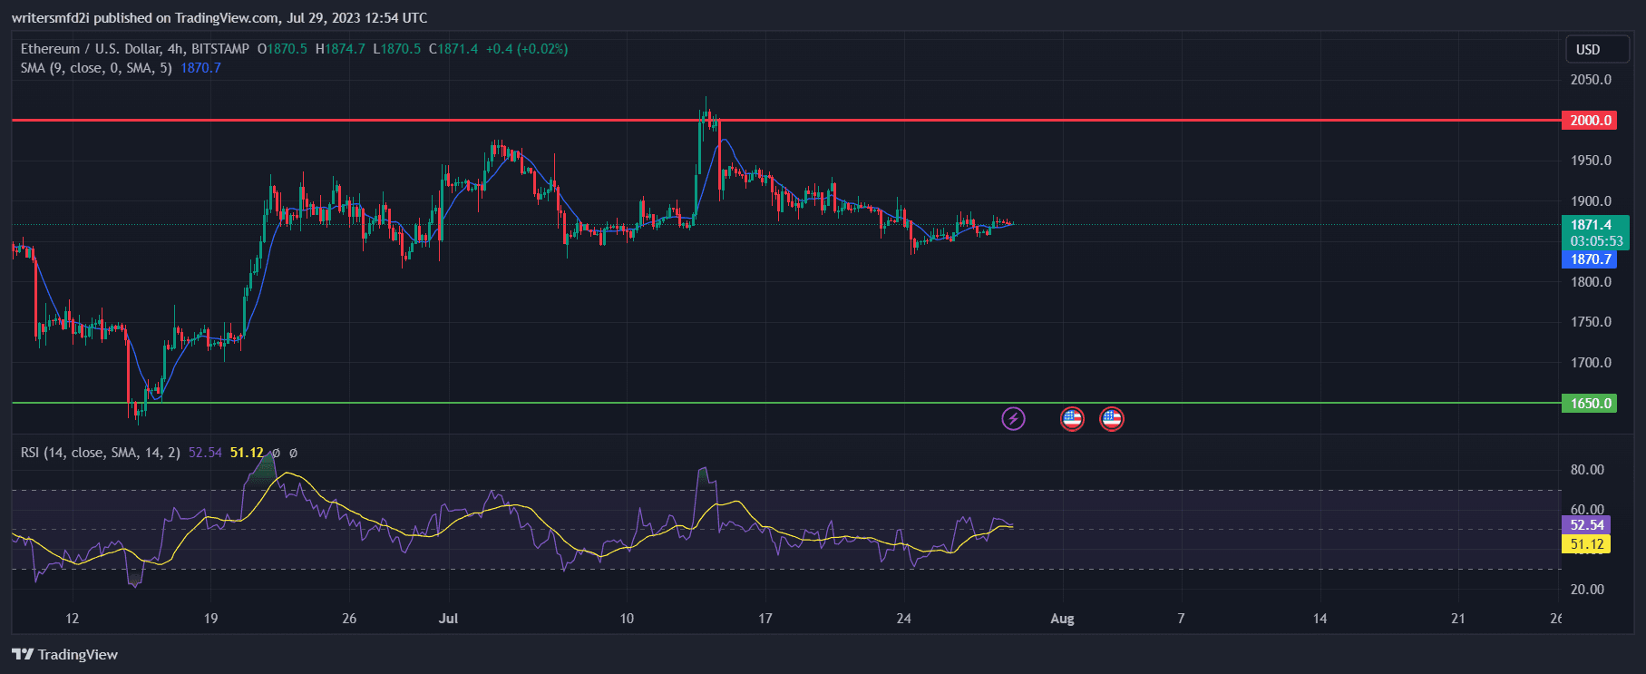Viewport: 1646px width, 674px height.
Task: Click the blue SMA value label 1870.7
Action: pyautogui.click(x=1590, y=259)
